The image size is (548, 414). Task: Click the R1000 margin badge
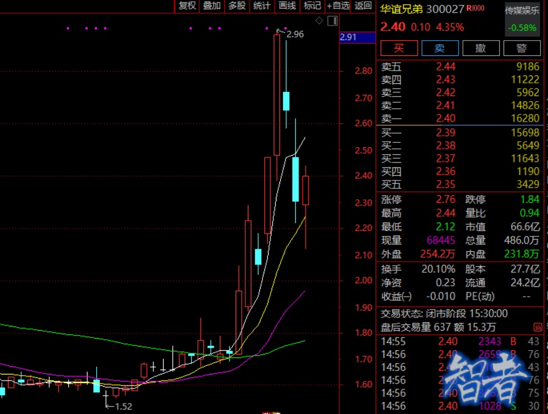click(x=476, y=9)
